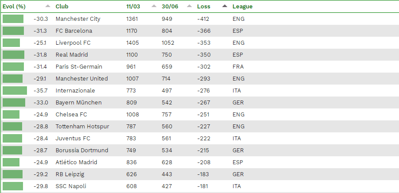399x193 pixels.
Task: Click SSC Napoli's ITA league cell
Action: [237, 186]
